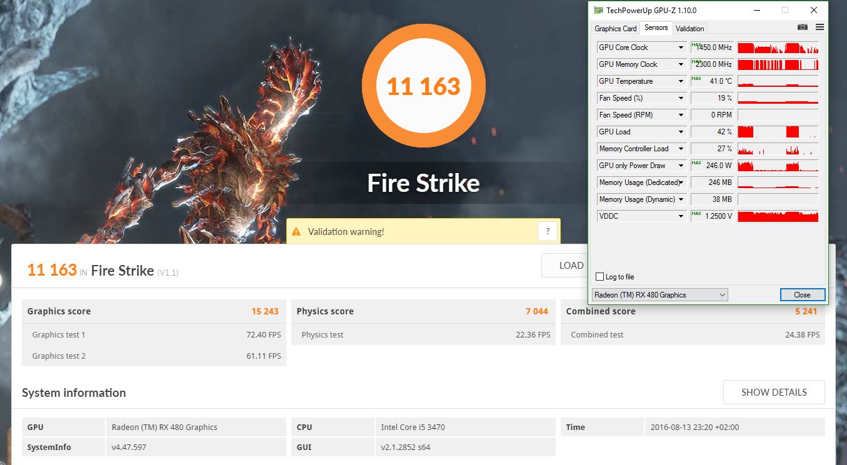Click the Memory Usage (Dedicated) 246 MB value
The height and width of the screenshot is (465, 847).
pos(712,182)
